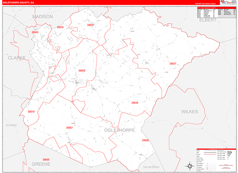
Task: Click the map legend box
Action: (x=216, y=160)
